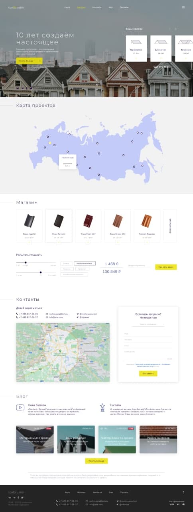Select the Двускатная roof type card

[161, 48]
